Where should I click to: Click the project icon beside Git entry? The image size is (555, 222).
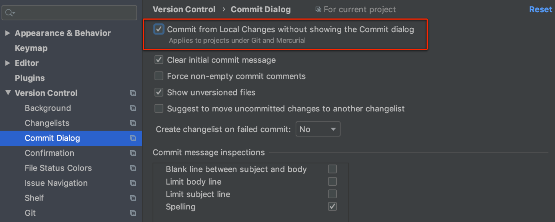(133, 213)
